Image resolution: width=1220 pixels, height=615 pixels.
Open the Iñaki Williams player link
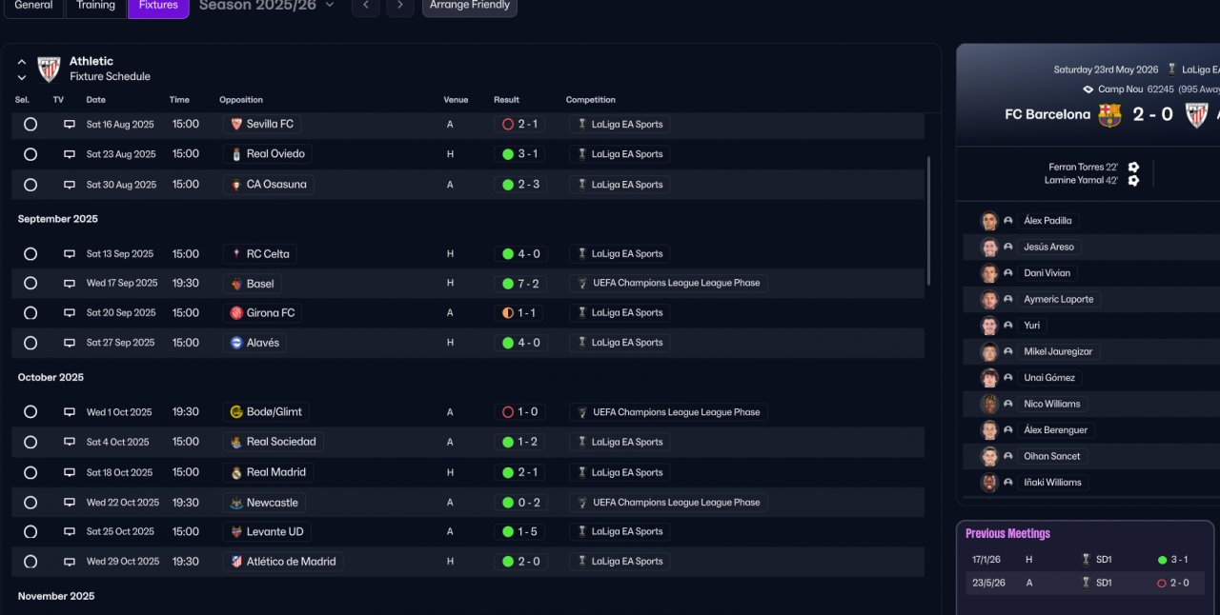(1052, 483)
